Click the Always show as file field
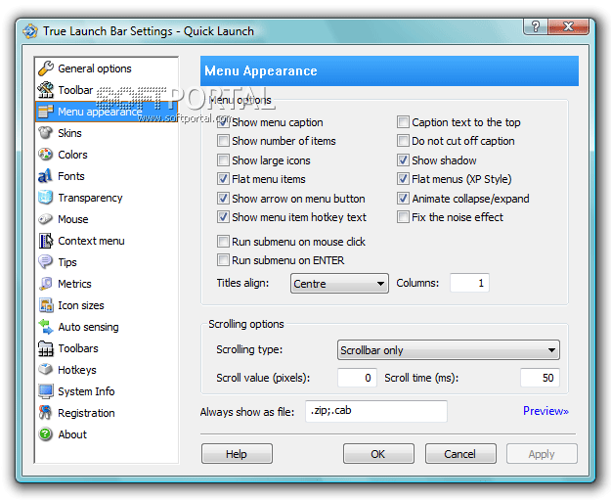The image size is (611, 501). [376, 411]
